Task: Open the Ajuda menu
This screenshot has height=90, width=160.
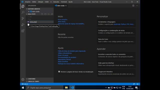Action: pyautogui.click(x=70, y=2)
